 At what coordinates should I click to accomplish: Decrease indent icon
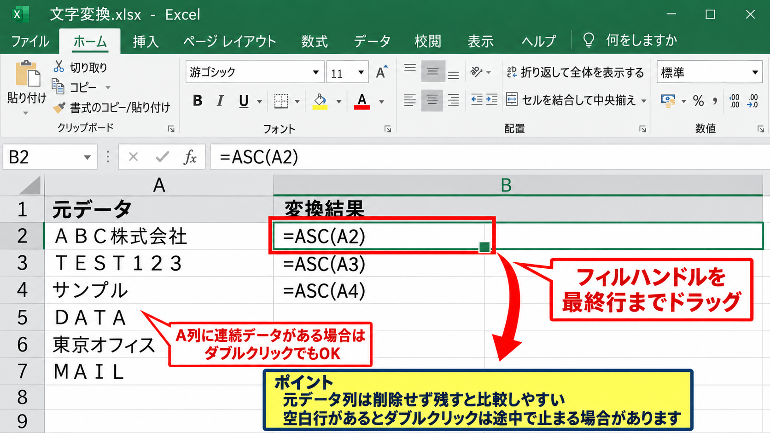(x=477, y=99)
